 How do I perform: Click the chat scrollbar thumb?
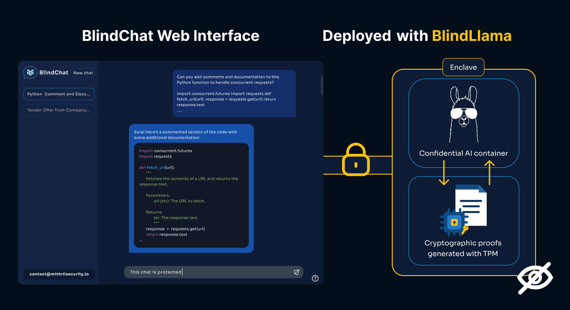[322, 86]
